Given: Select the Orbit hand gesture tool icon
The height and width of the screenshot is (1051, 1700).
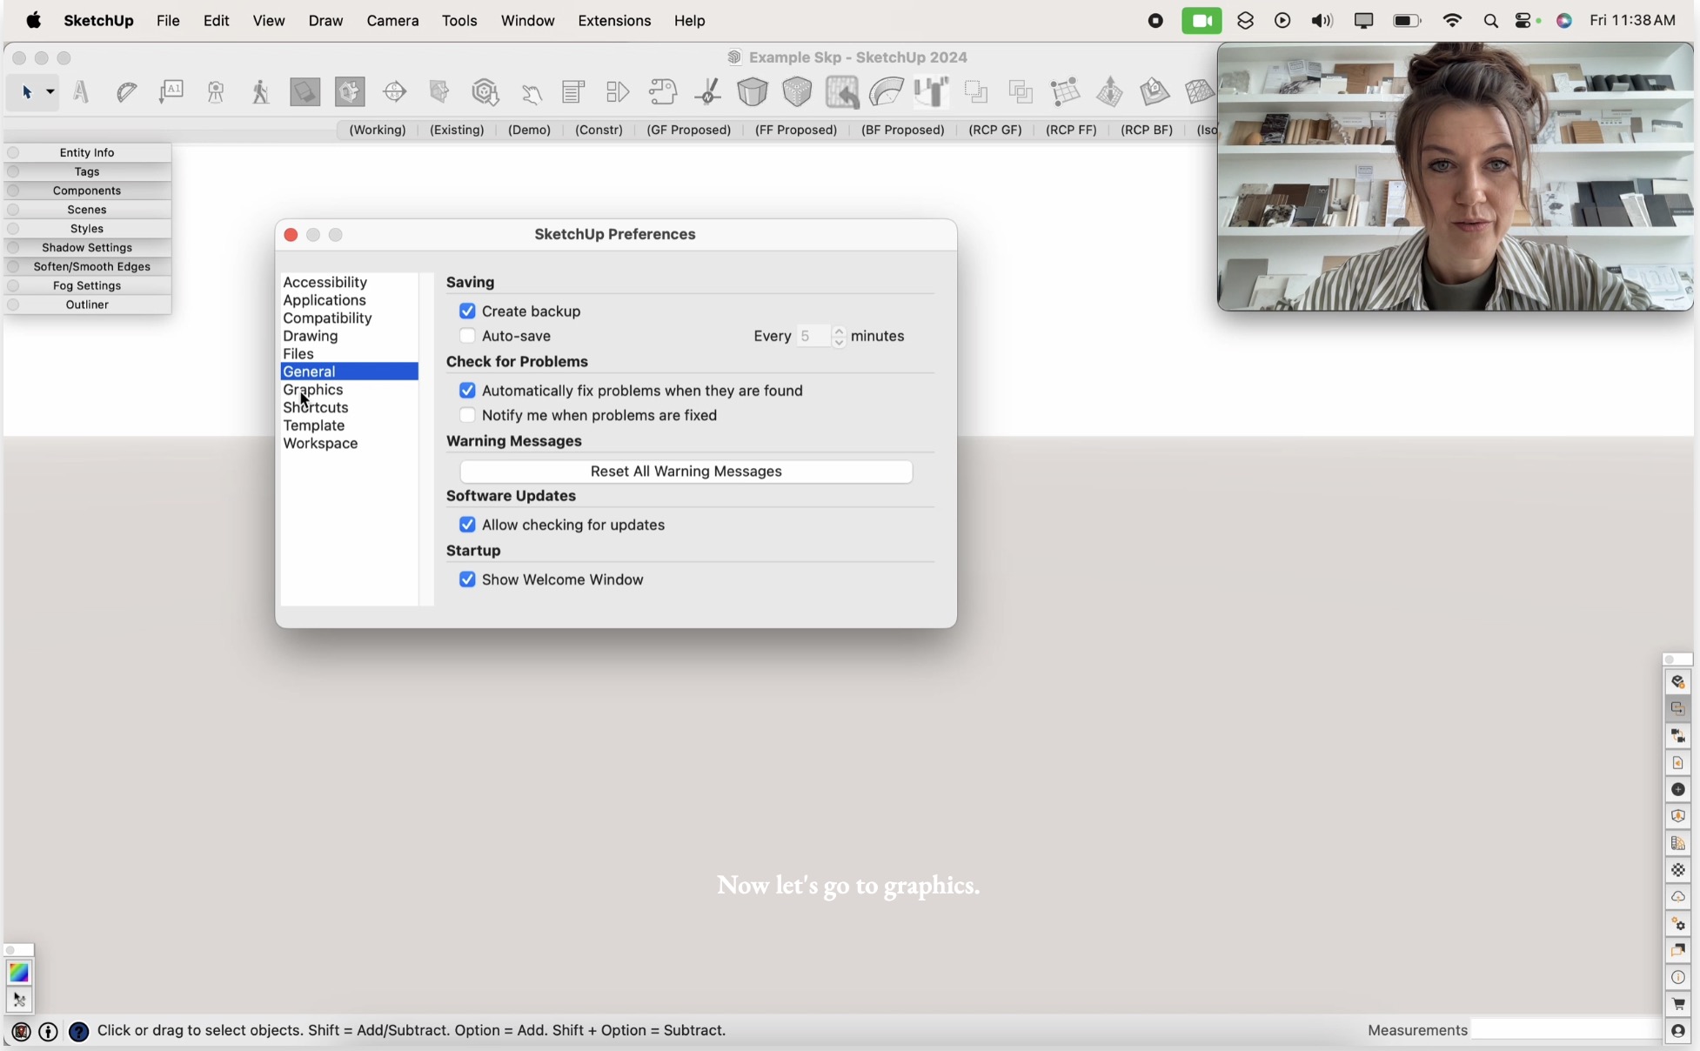Looking at the screenshot, I should pos(532,91).
